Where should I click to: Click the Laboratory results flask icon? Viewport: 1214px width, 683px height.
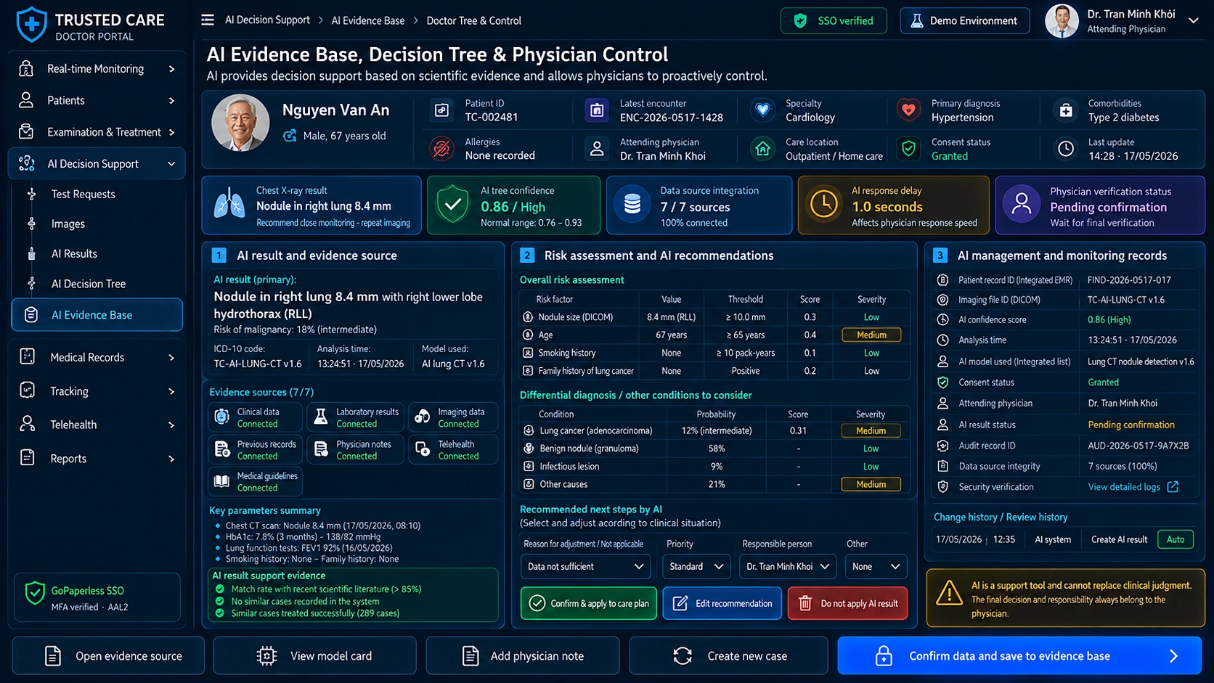[320, 417]
